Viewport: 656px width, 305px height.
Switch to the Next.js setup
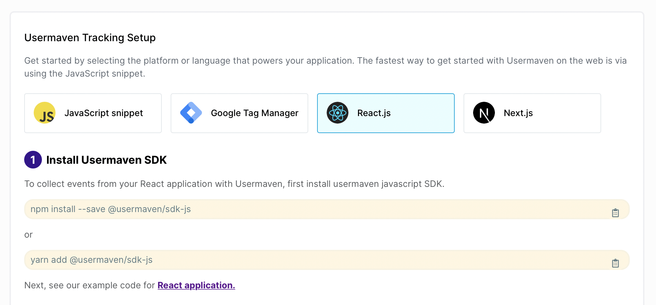532,113
